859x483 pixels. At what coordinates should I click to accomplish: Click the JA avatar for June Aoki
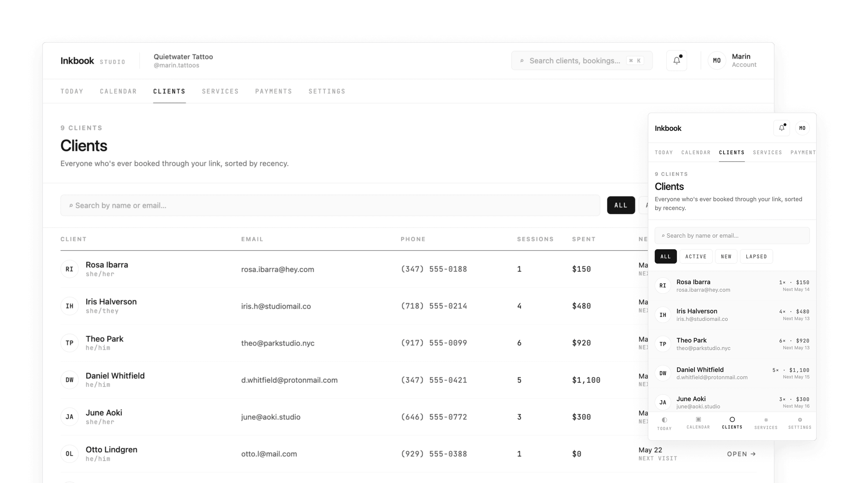click(69, 417)
